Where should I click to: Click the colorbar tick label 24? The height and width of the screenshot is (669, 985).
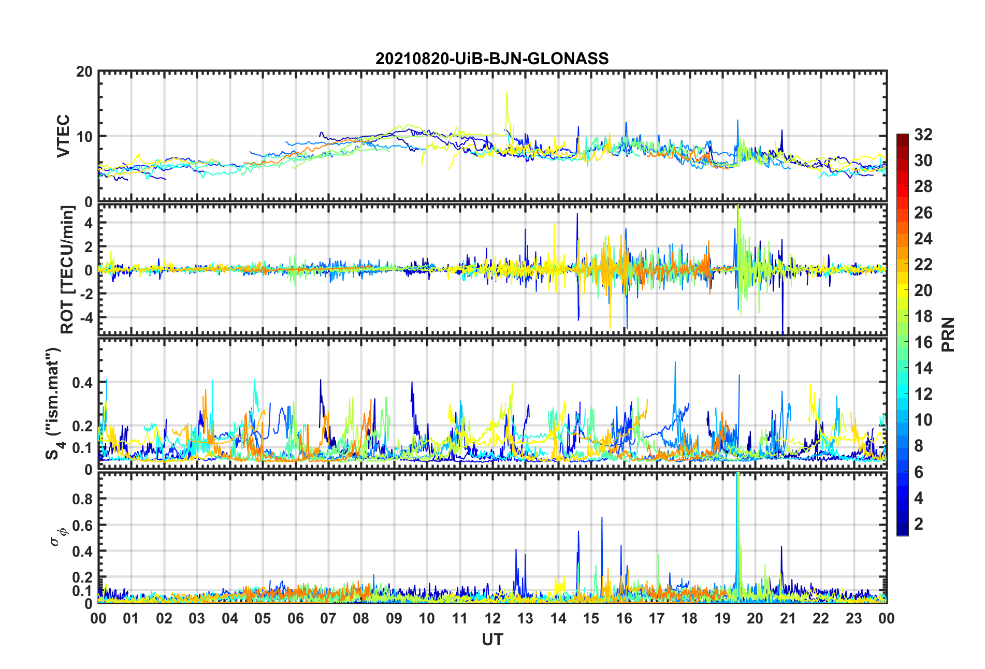(923, 238)
